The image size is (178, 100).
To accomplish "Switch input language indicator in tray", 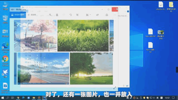I will 158,98.
